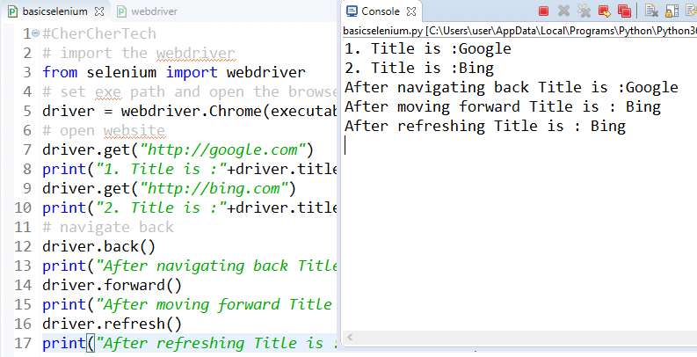
Task: Click the 'driver = webdriver.Chrome' line
Action: [189, 111]
